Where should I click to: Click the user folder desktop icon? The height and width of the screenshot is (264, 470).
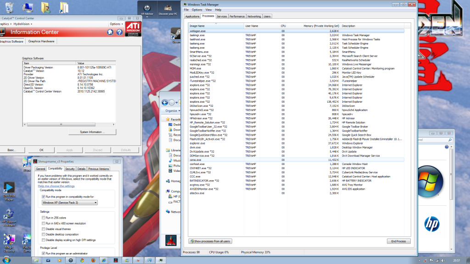click(45, 7)
